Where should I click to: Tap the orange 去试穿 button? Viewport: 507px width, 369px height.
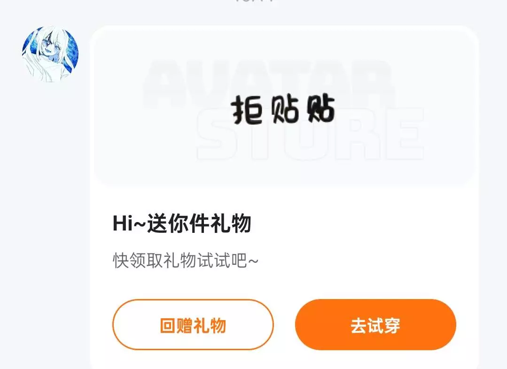(375, 325)
